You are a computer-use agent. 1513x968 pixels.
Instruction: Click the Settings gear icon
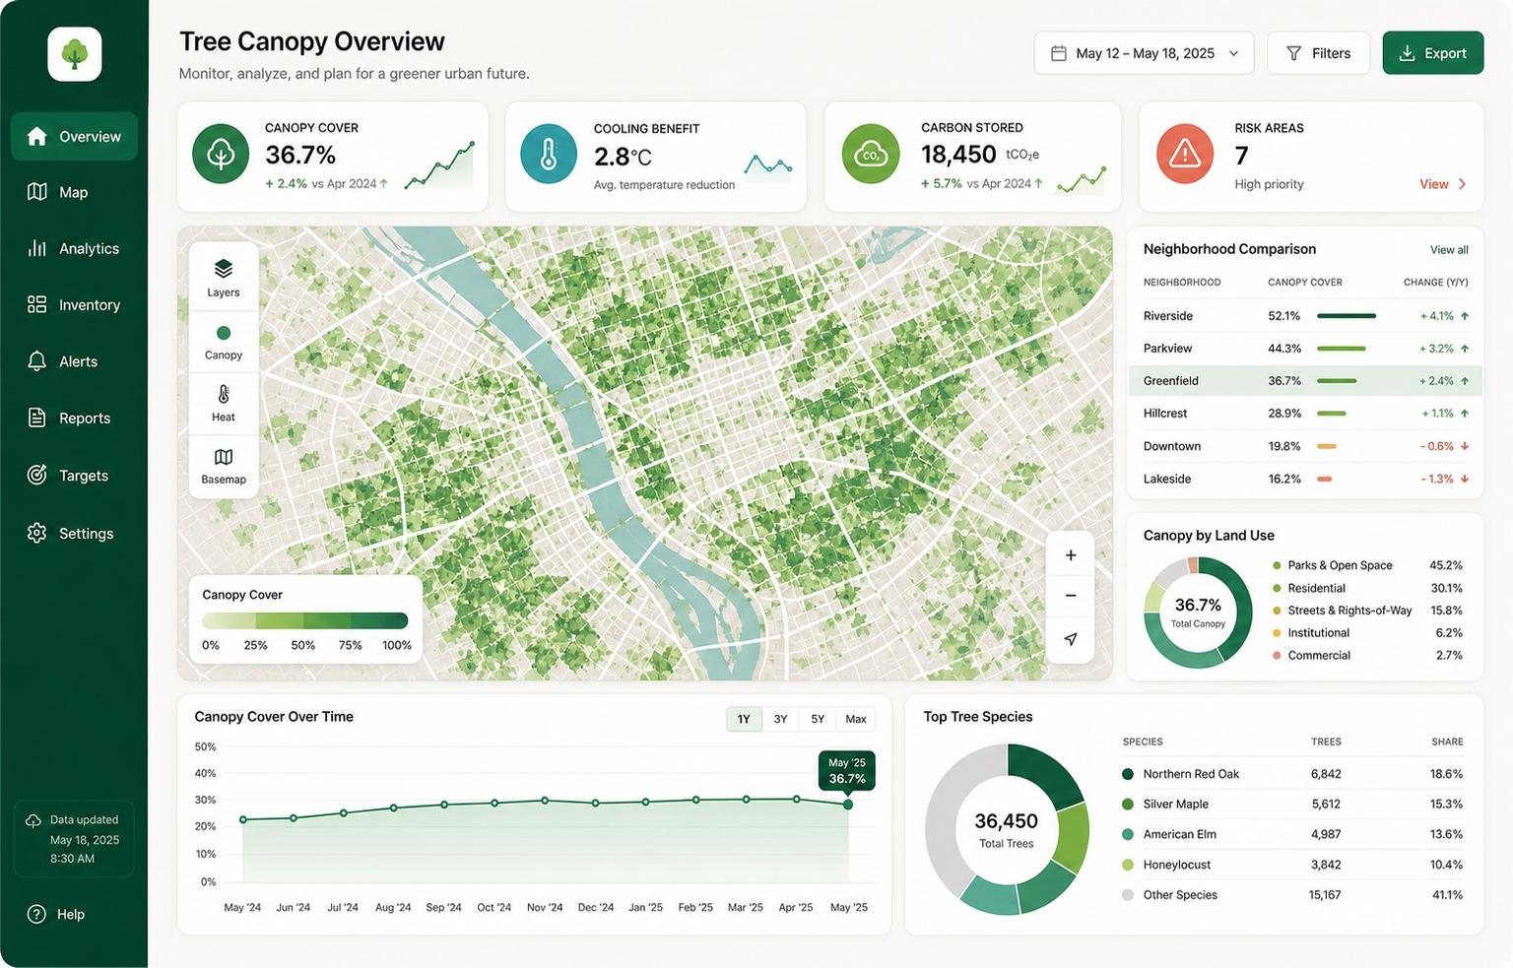tap(36, 533)
